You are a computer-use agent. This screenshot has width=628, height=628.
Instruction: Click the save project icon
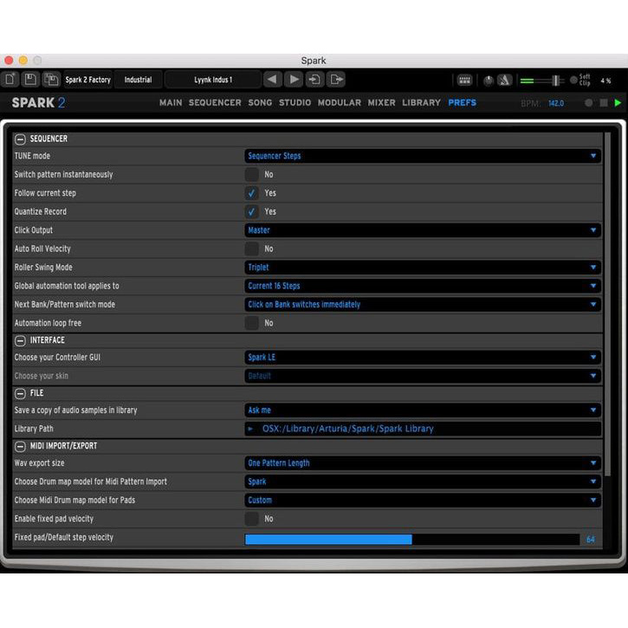30,80
